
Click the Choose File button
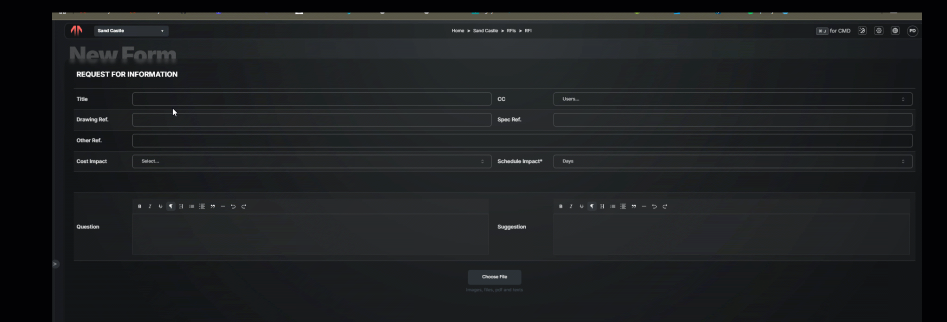pyautogui.click(x=495, y=277)
